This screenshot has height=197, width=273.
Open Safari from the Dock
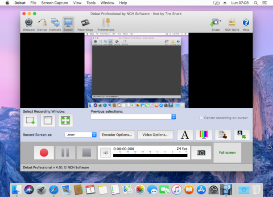(54, 189)
